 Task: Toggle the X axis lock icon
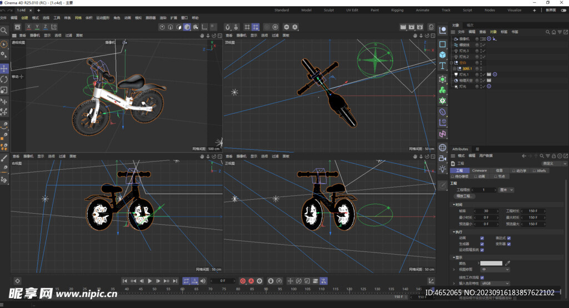click(29, 27)
